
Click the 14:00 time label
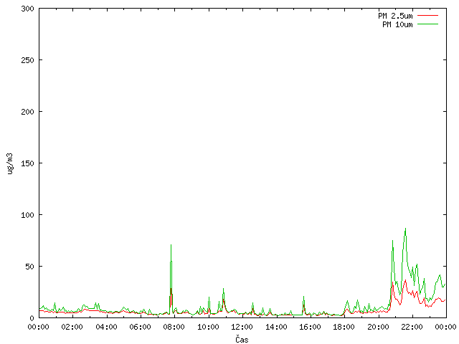tap(275, 327)
